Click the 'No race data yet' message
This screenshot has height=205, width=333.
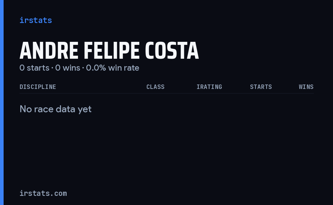point(56,109)
